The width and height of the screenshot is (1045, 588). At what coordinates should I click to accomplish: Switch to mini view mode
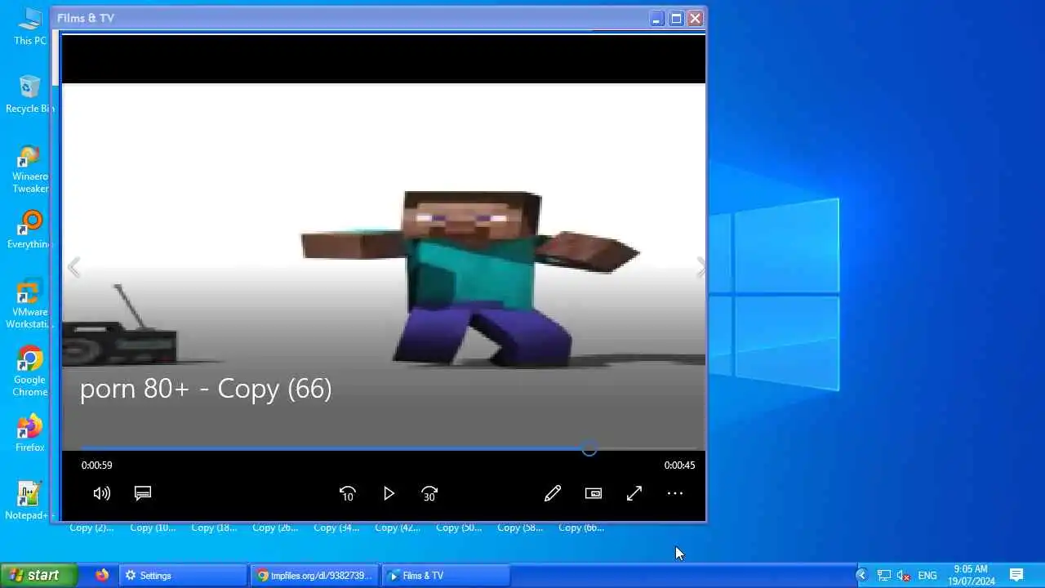[594, 493]
